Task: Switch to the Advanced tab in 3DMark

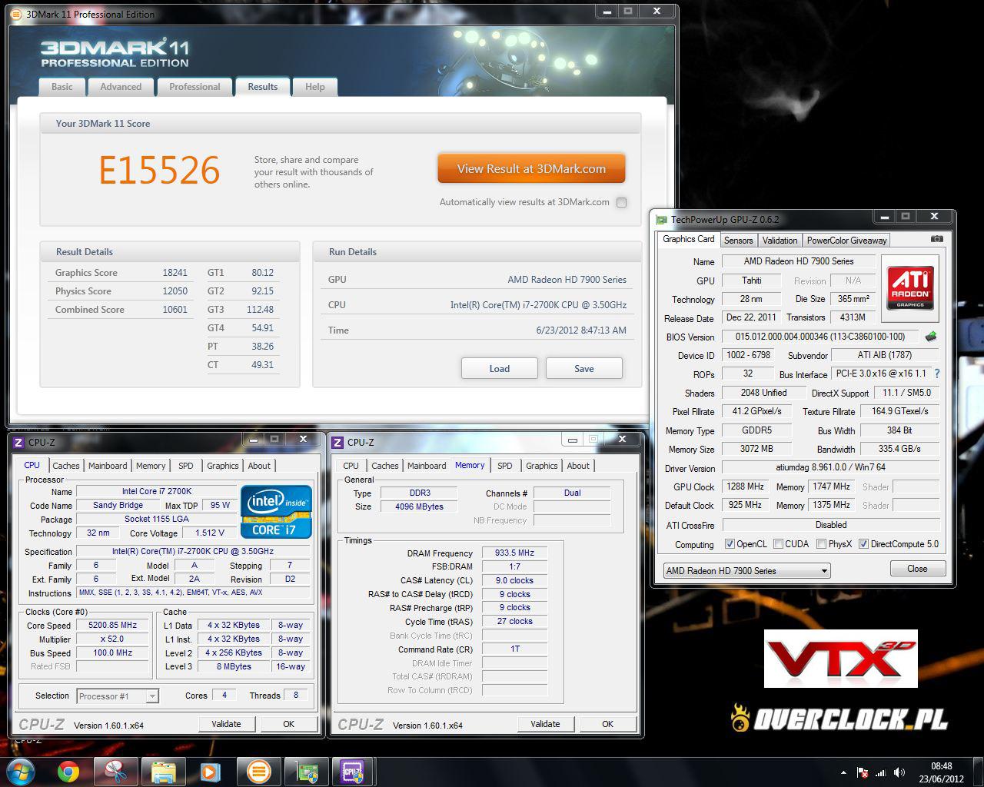Action: [121, 87]
